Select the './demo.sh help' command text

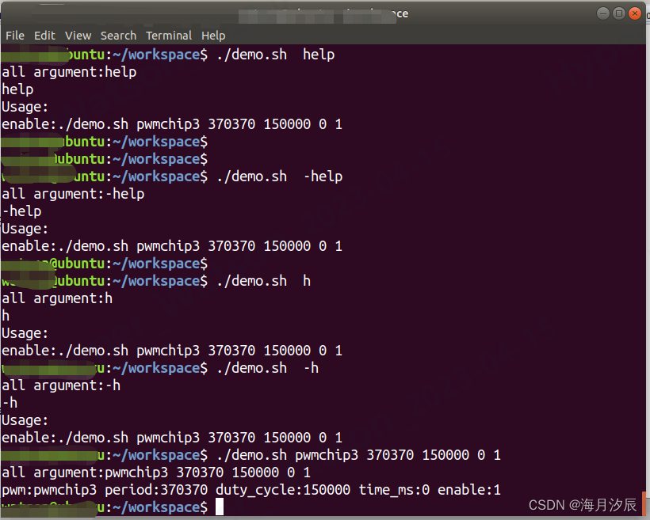(277, 54)
